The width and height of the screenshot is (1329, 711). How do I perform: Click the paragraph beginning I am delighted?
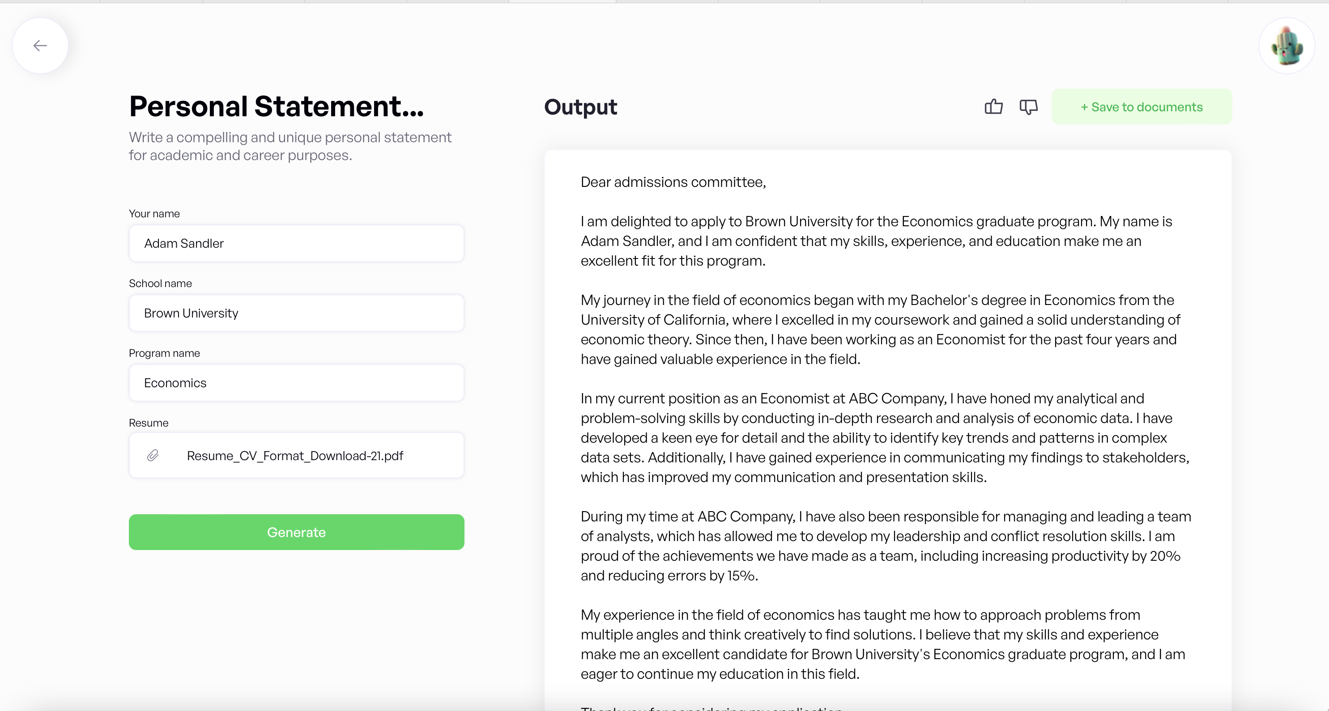(876, 241)
